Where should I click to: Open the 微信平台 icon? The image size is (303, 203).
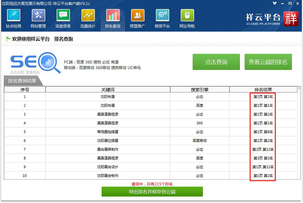[162, 15]
